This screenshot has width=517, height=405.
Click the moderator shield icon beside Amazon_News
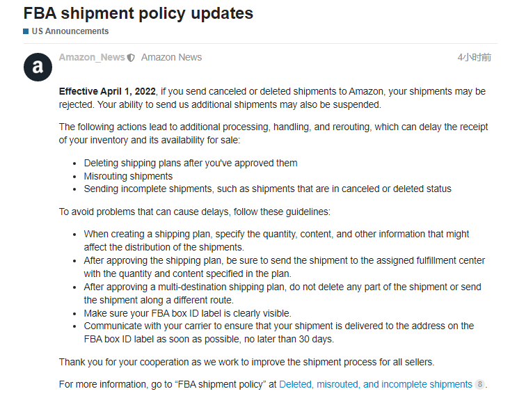[x=131, y=58]
